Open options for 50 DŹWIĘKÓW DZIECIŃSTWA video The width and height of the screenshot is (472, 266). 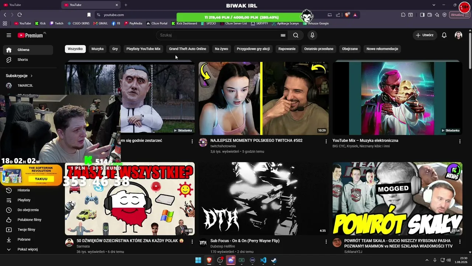(192, 241)
